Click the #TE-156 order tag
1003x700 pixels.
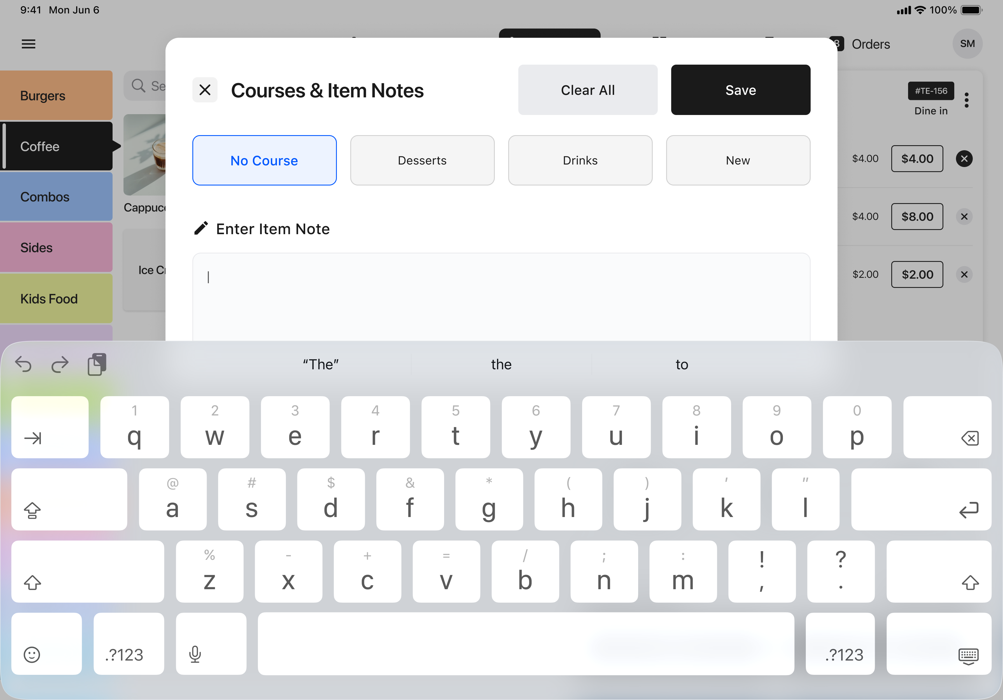pos(931,91)
